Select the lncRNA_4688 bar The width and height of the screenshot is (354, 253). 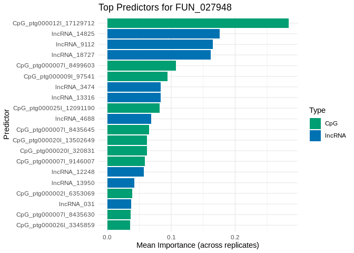[x=129, y=119]
